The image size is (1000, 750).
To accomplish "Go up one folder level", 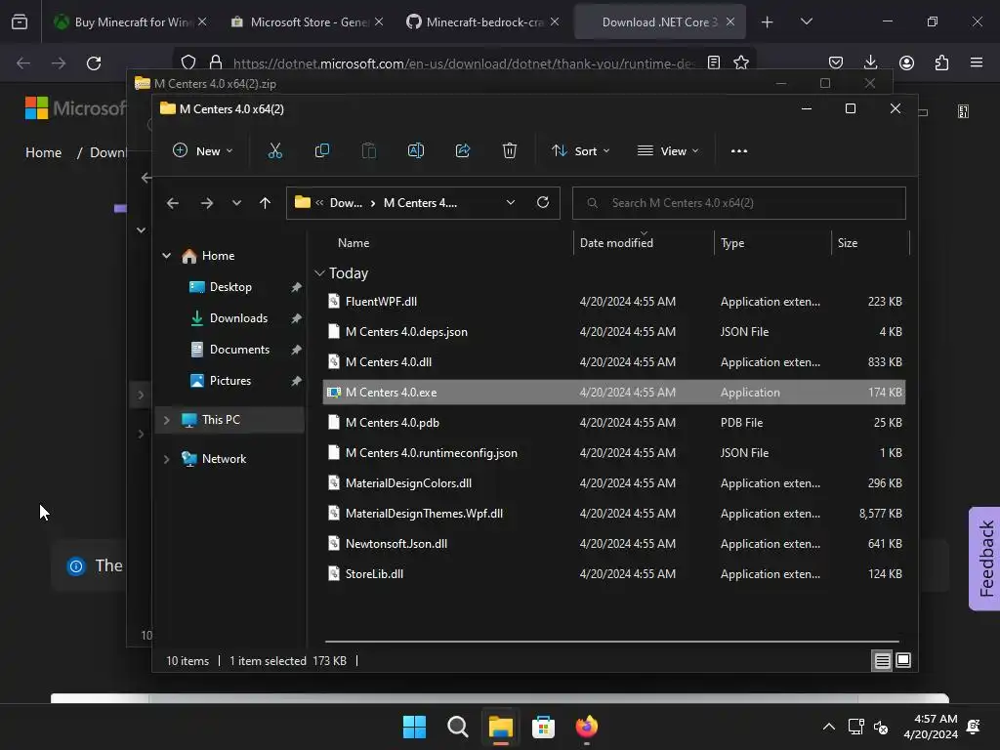I will coord(265,203).
